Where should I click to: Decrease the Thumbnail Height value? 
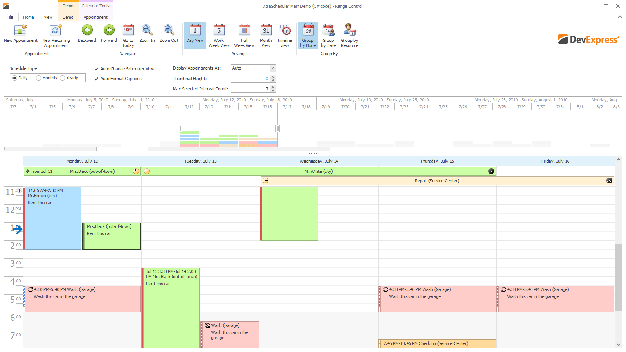click(x=273, y=80)
